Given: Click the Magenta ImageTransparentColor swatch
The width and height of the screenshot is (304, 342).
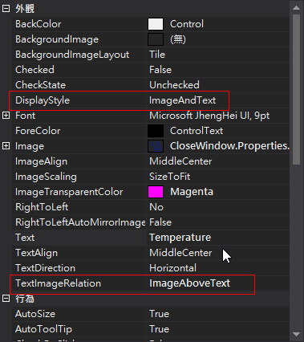Looking at the screenshot, I should tap(156, 192).
